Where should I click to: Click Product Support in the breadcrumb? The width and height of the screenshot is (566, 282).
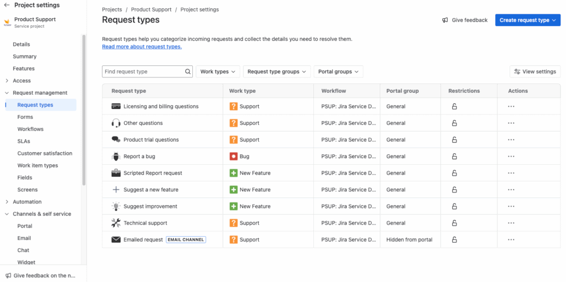[x=151, y=10]
